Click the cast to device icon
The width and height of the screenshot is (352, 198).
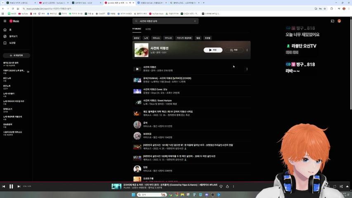[332, 21]
